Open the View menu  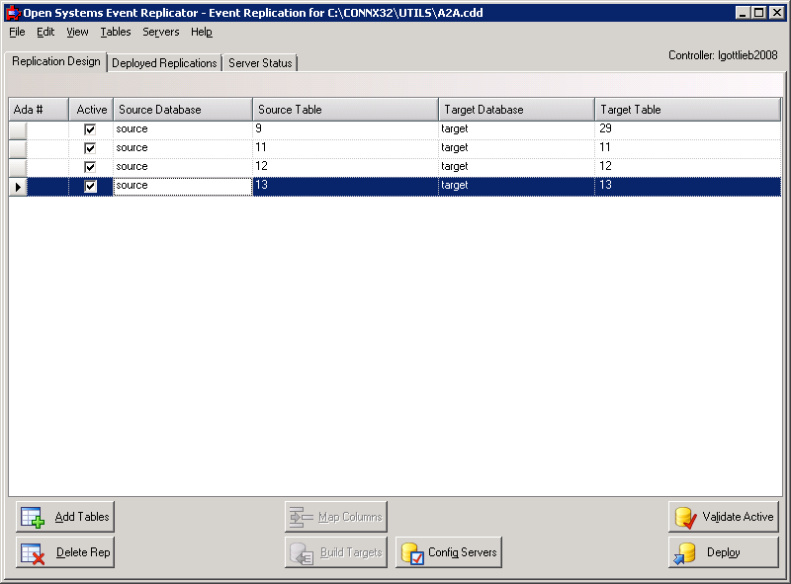tap(77, 32)
